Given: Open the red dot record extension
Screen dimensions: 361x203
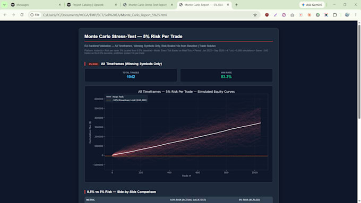Looking at the screenshot, I should [x=300, y=15].
